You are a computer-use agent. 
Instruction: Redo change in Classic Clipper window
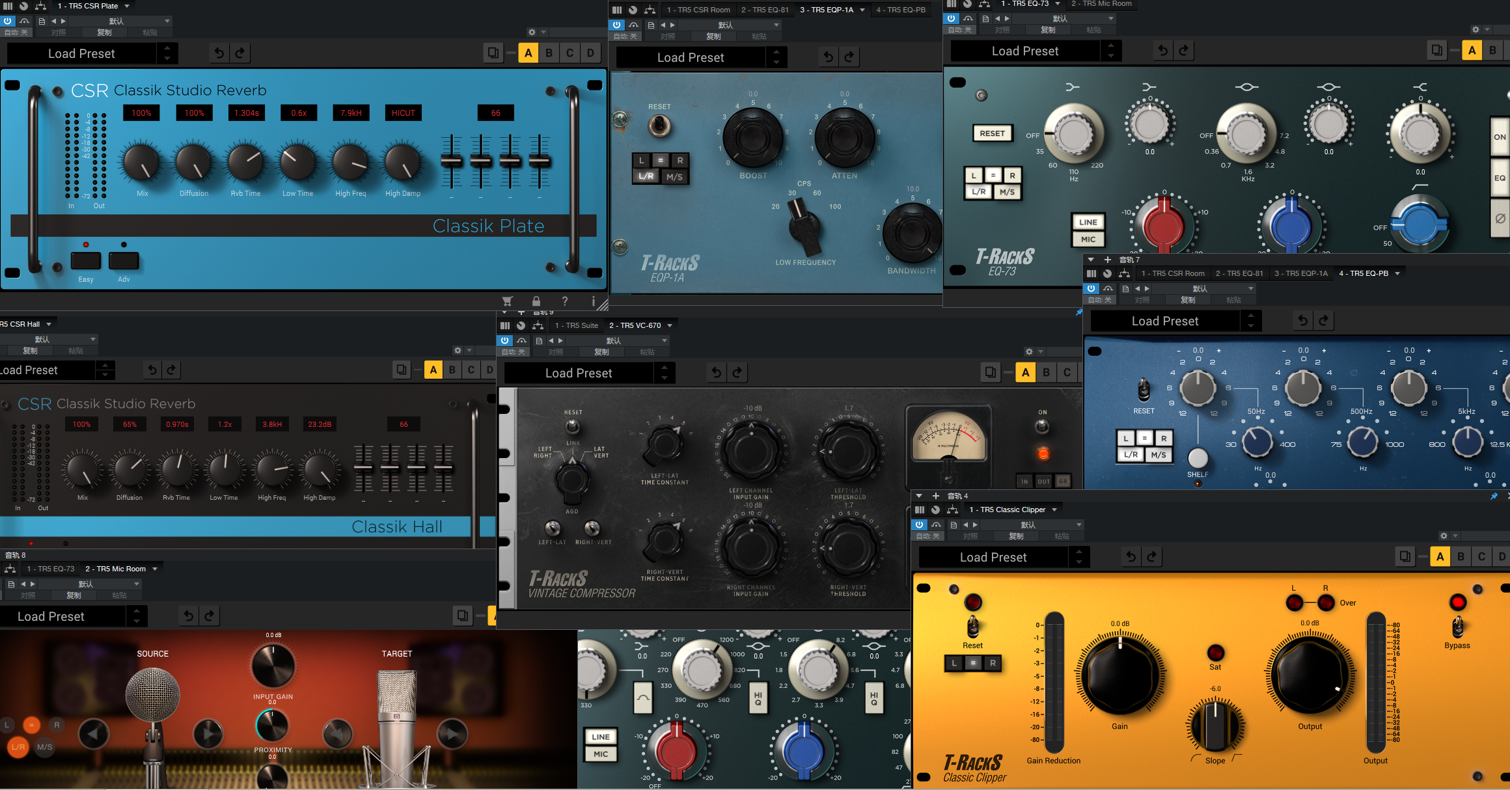[x=1152, y=557]
